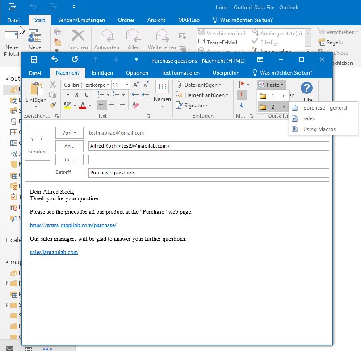361x351 pixels.
Task: Choose the sales template
Action: point(323,118)
